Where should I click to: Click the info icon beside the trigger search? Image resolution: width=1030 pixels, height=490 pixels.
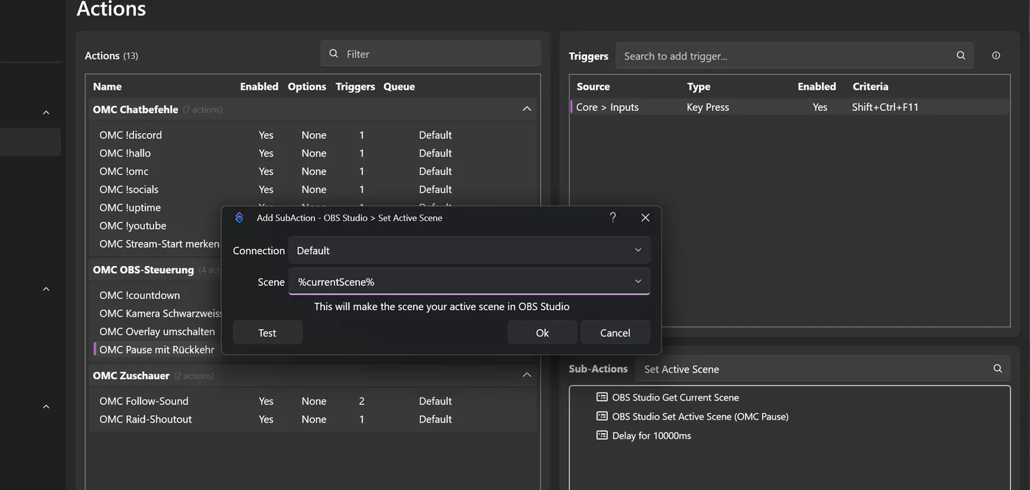pyautogui.click(x=996, y=56)
